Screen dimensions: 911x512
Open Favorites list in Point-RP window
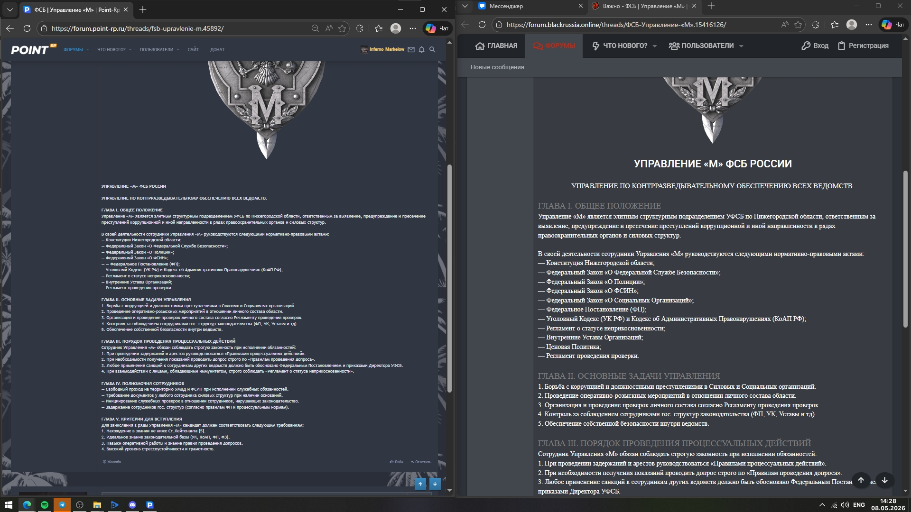point(379,28)
